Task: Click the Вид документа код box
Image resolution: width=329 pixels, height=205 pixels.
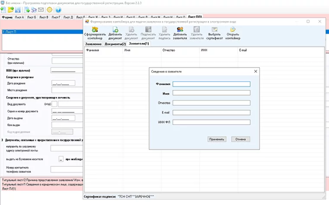Action: click(55, 104)
